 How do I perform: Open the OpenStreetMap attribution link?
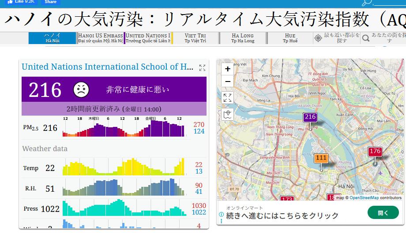(364, 198)
